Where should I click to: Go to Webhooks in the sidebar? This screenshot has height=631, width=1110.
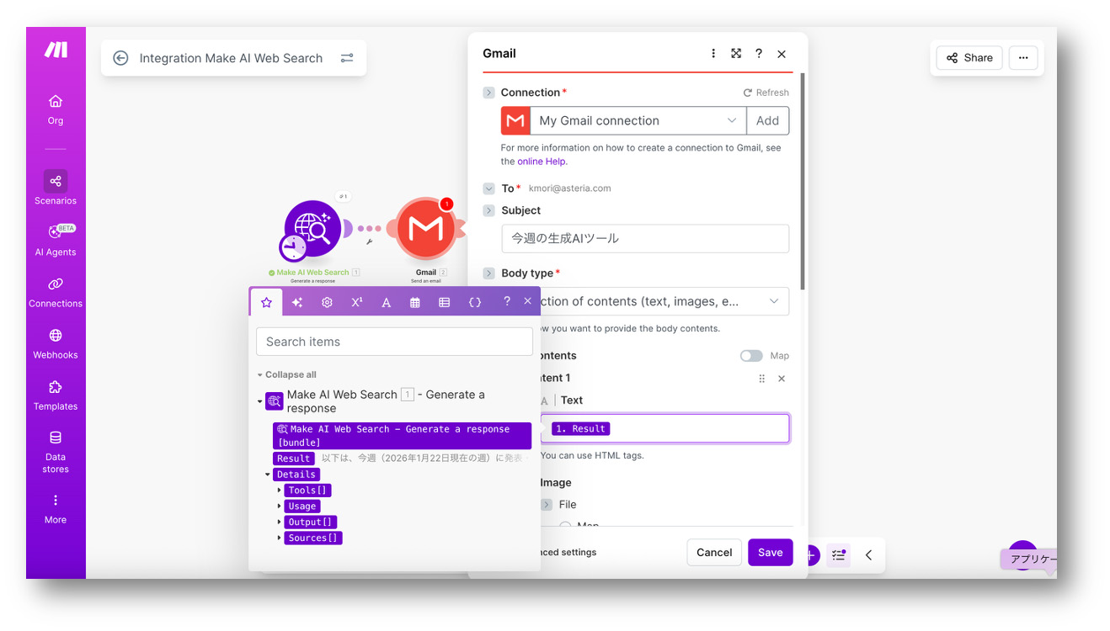pos(56,342)
